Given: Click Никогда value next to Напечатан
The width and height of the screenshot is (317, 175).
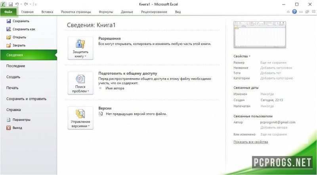Looking at the screenshot, I should (267, 106).
